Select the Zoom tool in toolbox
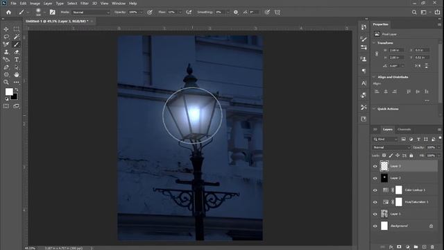Image resolution: width=444 pixels, height=250 pixels. (x=6, y=82)
